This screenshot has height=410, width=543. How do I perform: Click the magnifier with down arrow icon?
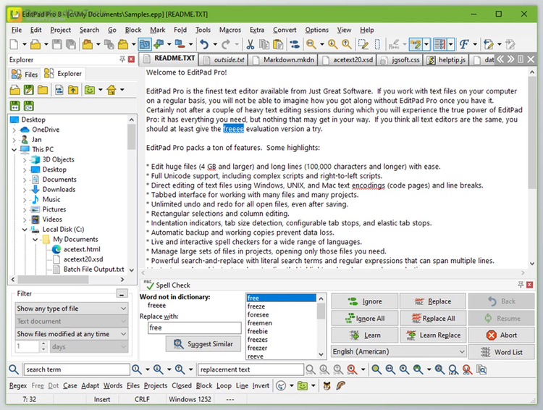(333, 44)
